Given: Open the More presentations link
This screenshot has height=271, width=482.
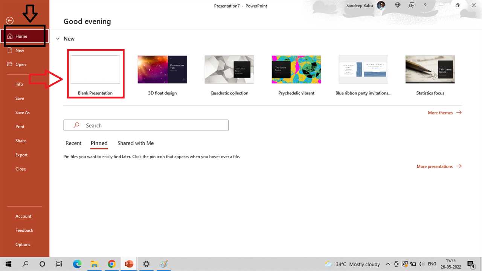Looking at the screenshot, I should pyautogui.click(x=439, y=166).
